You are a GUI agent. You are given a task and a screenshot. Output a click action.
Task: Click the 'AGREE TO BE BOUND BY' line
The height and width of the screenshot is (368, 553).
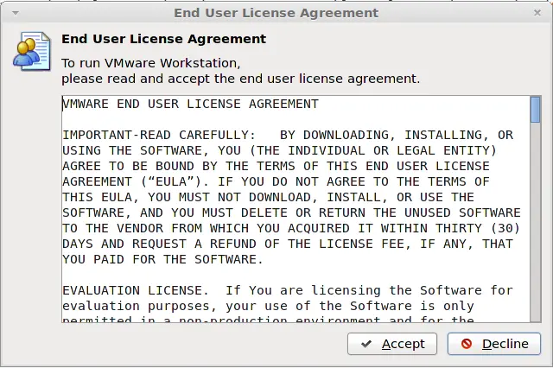276,166
